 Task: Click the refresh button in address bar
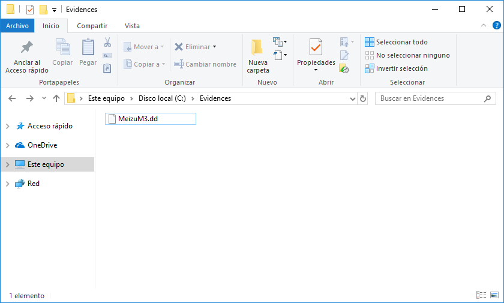362,98
